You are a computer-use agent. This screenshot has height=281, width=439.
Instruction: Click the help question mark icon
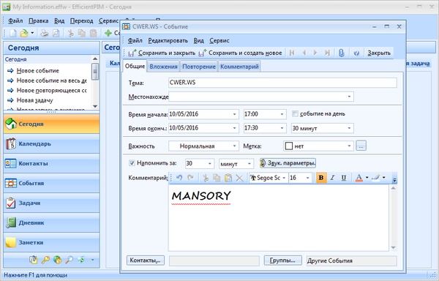point(356,53)
